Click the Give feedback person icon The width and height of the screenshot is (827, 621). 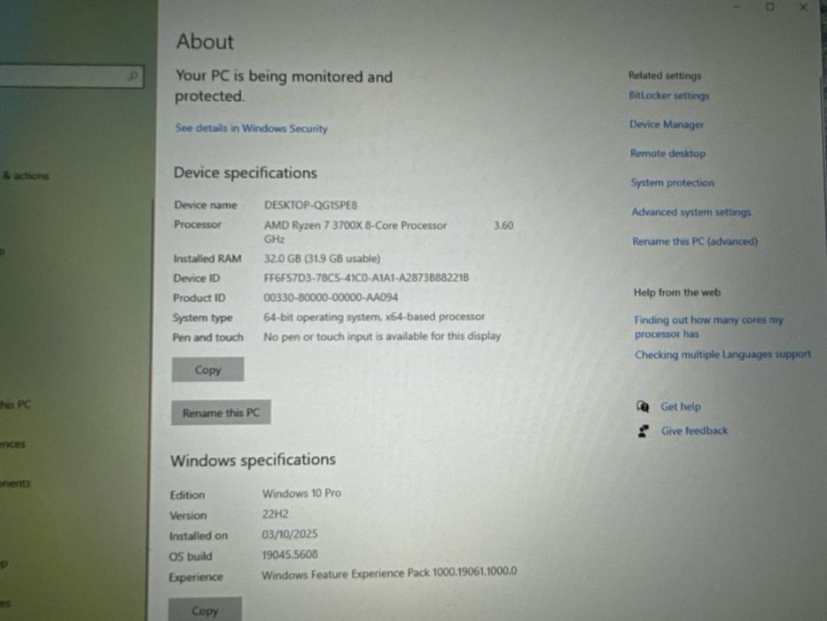coord(644,431)
